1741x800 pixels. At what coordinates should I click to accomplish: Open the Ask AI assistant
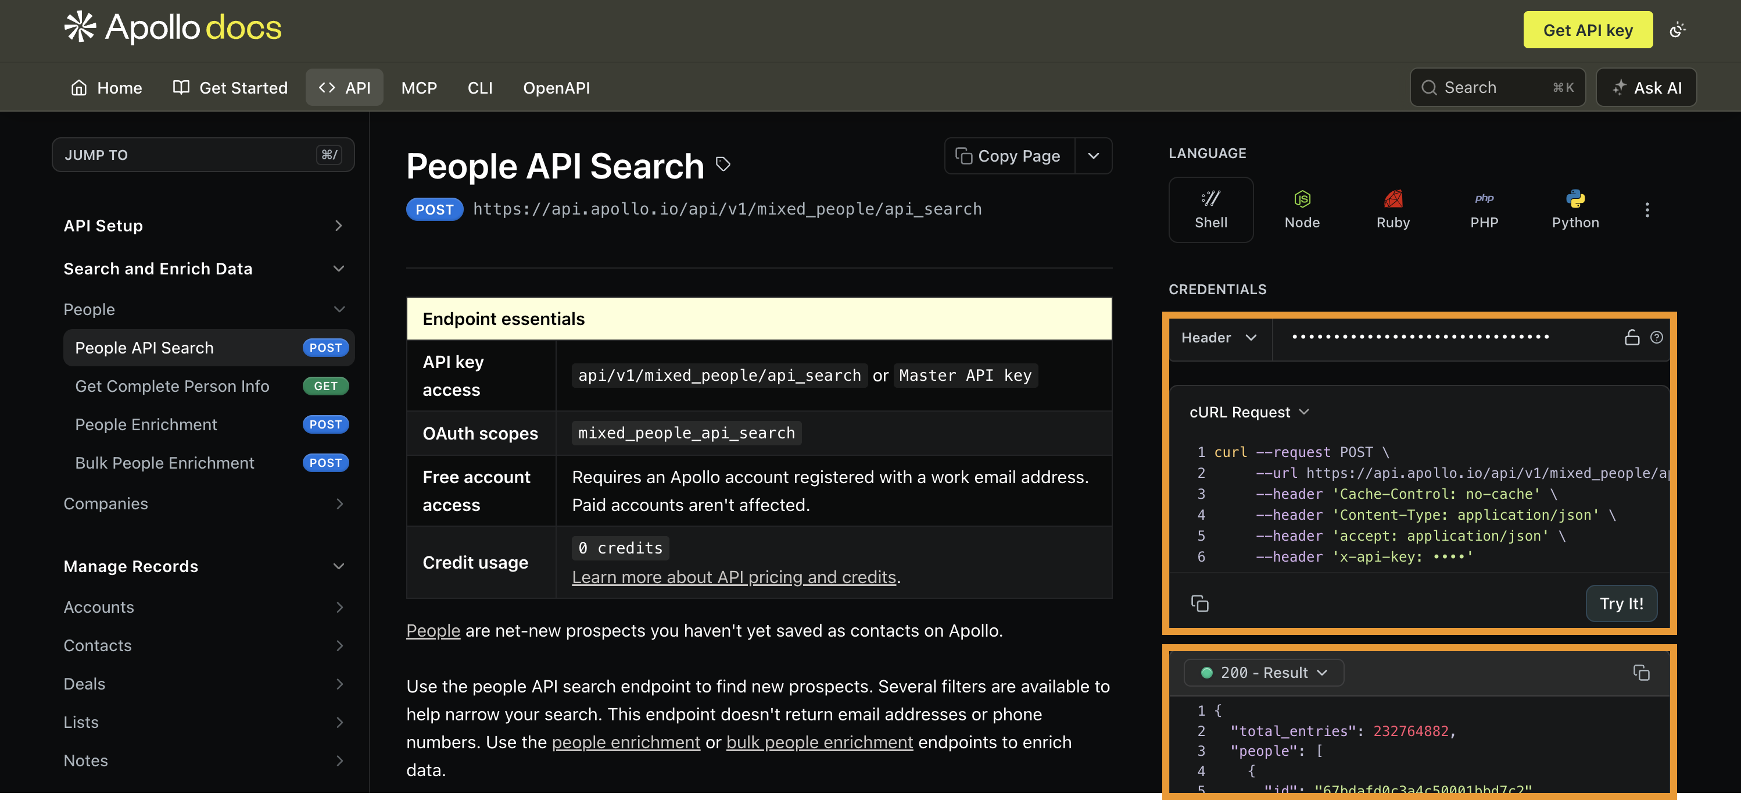click(x=1646, y=87)
